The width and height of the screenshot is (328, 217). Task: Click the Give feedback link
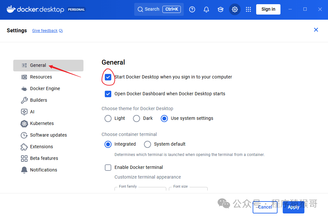pos(45,31)
